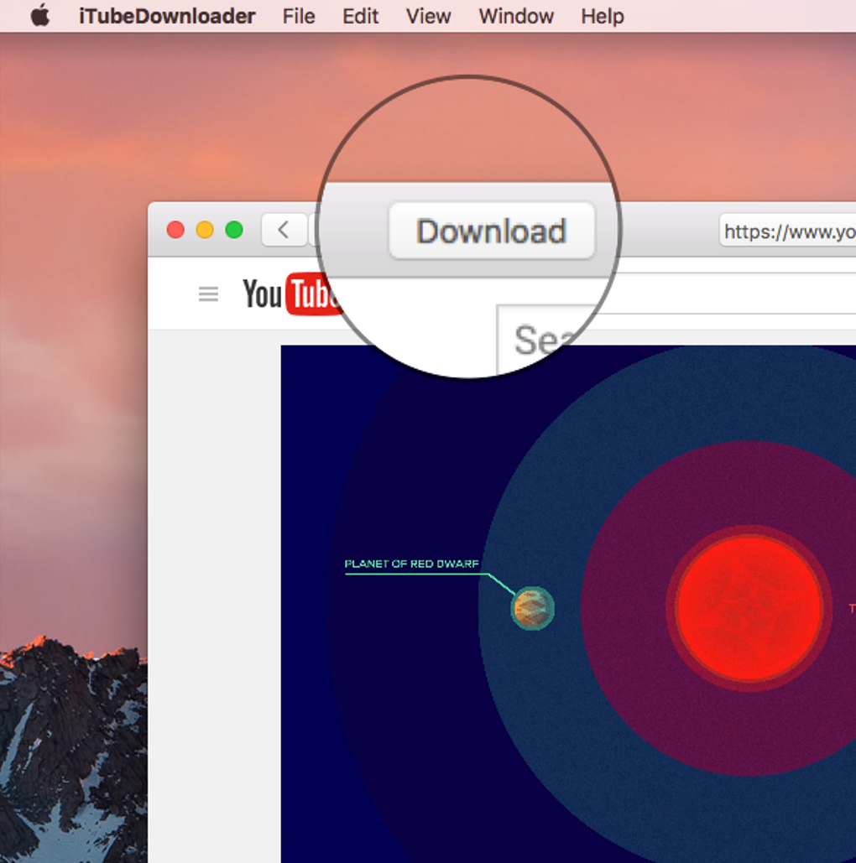856x863 pixels.
Task: Click the Download button
Action: point(491,231)
